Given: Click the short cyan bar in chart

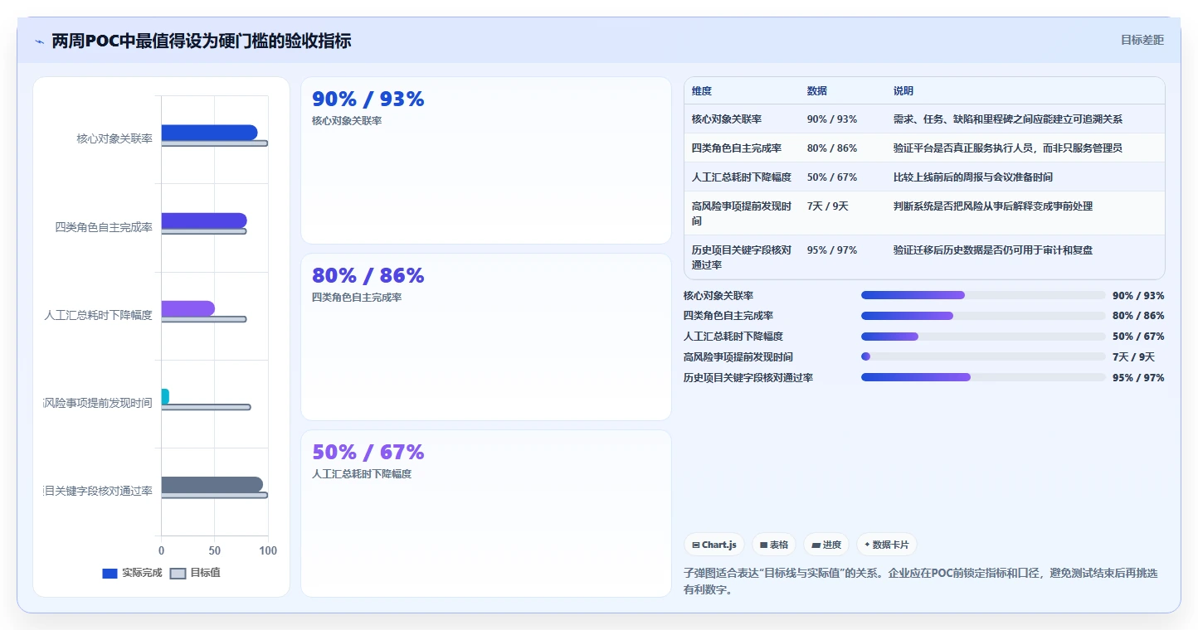Looking at the screenshot, I should point(165,396).
